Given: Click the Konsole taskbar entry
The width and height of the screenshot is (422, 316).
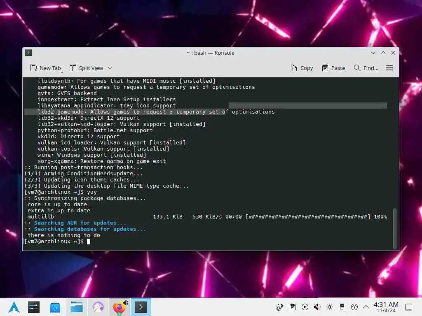Looking at the screenshot, I should pos(141,307).
